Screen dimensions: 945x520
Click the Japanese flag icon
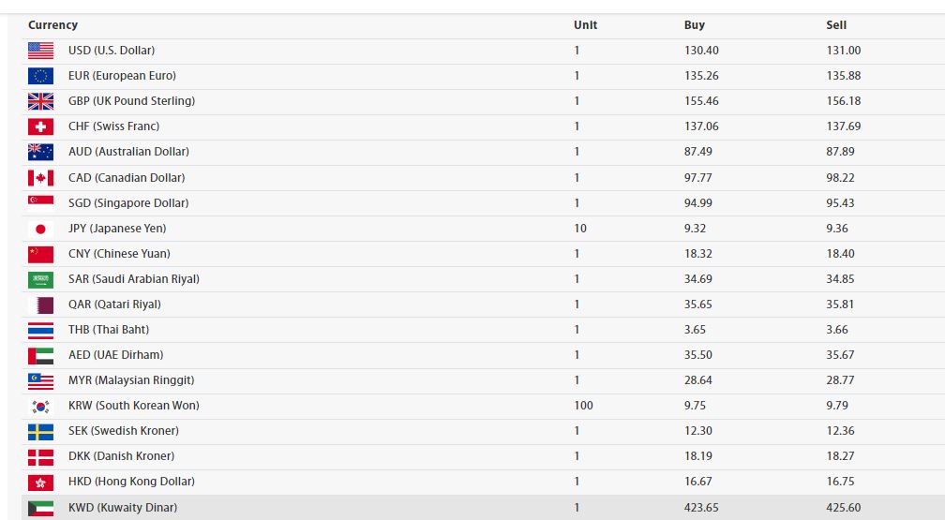coord(40,229)
